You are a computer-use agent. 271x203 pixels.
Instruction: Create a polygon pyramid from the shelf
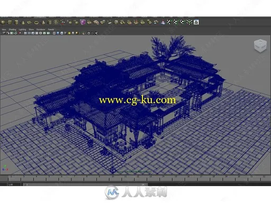[43, 22]
